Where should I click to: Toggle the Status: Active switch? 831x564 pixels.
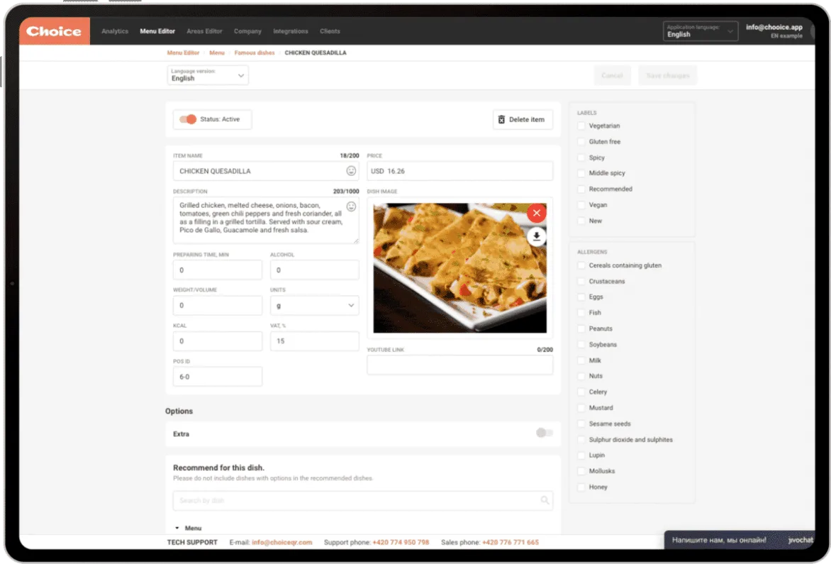click(x=188, y=119)
